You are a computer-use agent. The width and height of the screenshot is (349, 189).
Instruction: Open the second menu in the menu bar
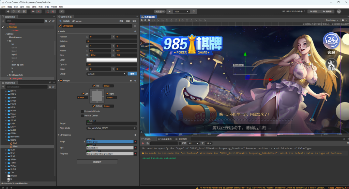pyautogui.click(x=10, y=7)
